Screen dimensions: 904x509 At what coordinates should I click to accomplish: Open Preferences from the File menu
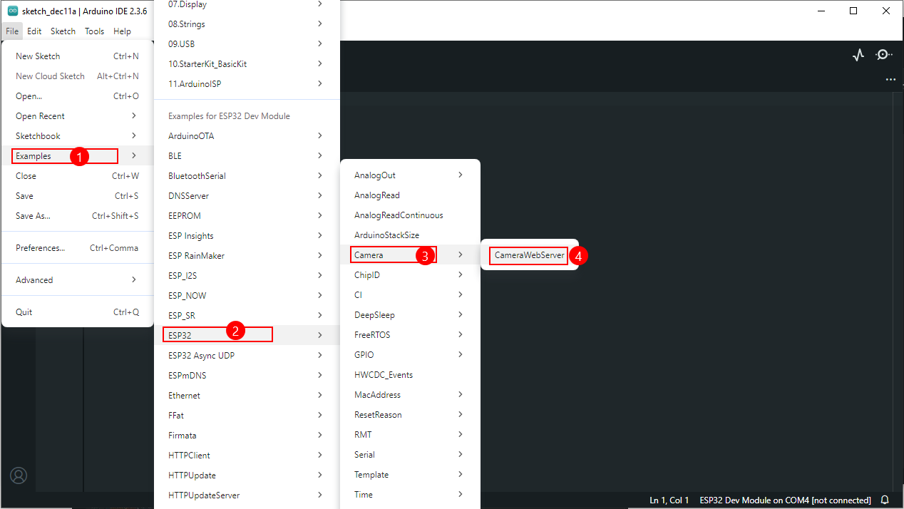pyautogui.click(x=77, y=248)
